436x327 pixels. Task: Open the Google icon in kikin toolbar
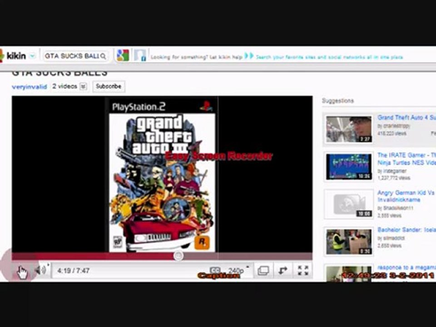(123, 55)
